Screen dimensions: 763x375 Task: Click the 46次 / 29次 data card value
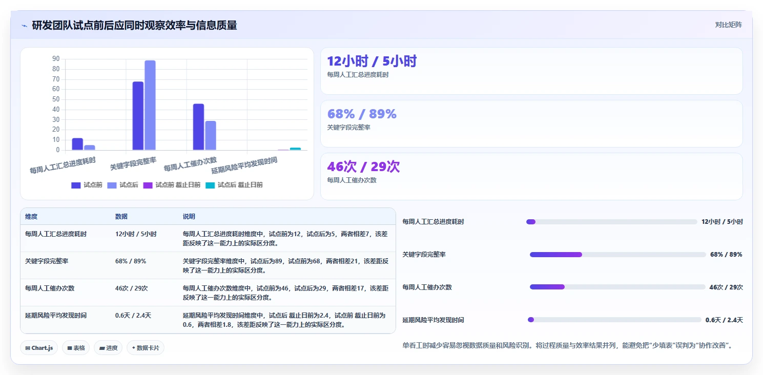[x=363, y=166]
